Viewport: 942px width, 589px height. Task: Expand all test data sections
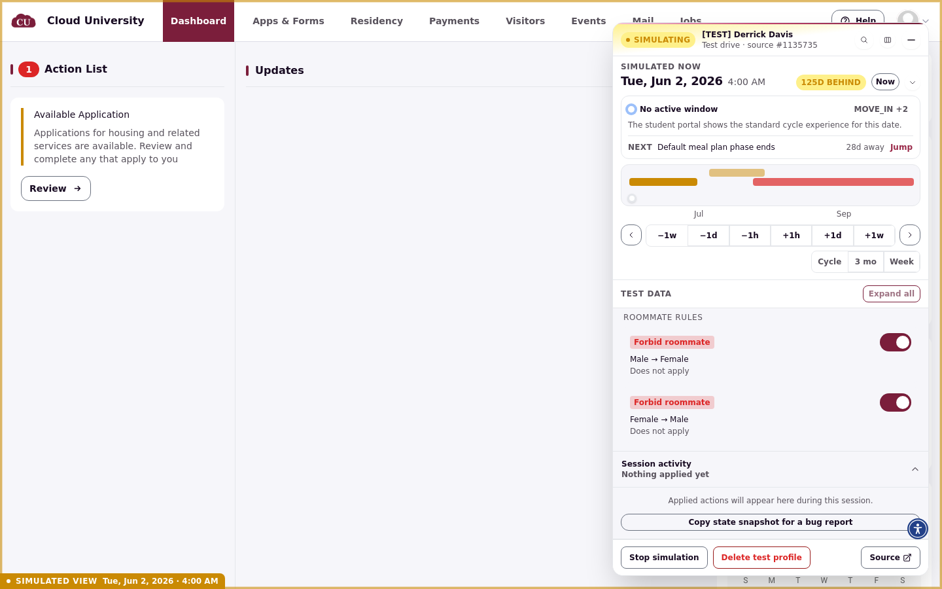click(x=892, y=294)
